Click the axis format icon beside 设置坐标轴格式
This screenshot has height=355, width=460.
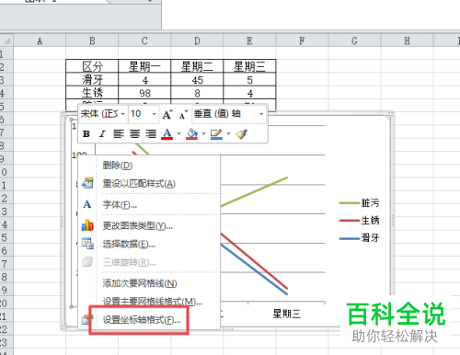(x=87, y=319)
